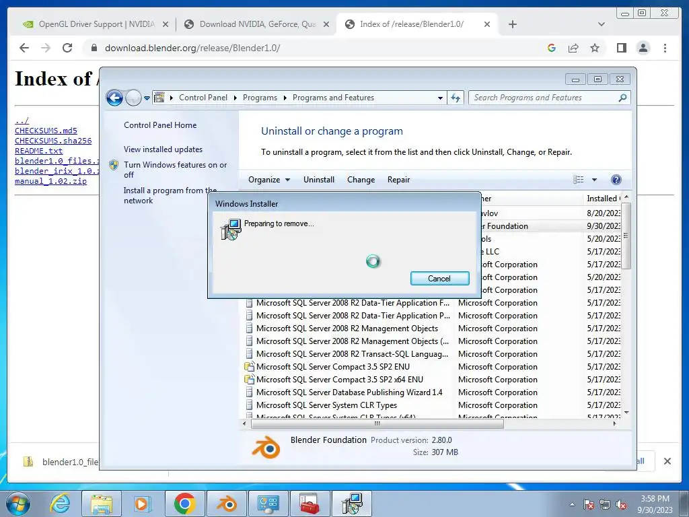Select Microsoft SQL Server Compact 3.5 SP2 ENU
689x517 pixels.
[332, 367]
